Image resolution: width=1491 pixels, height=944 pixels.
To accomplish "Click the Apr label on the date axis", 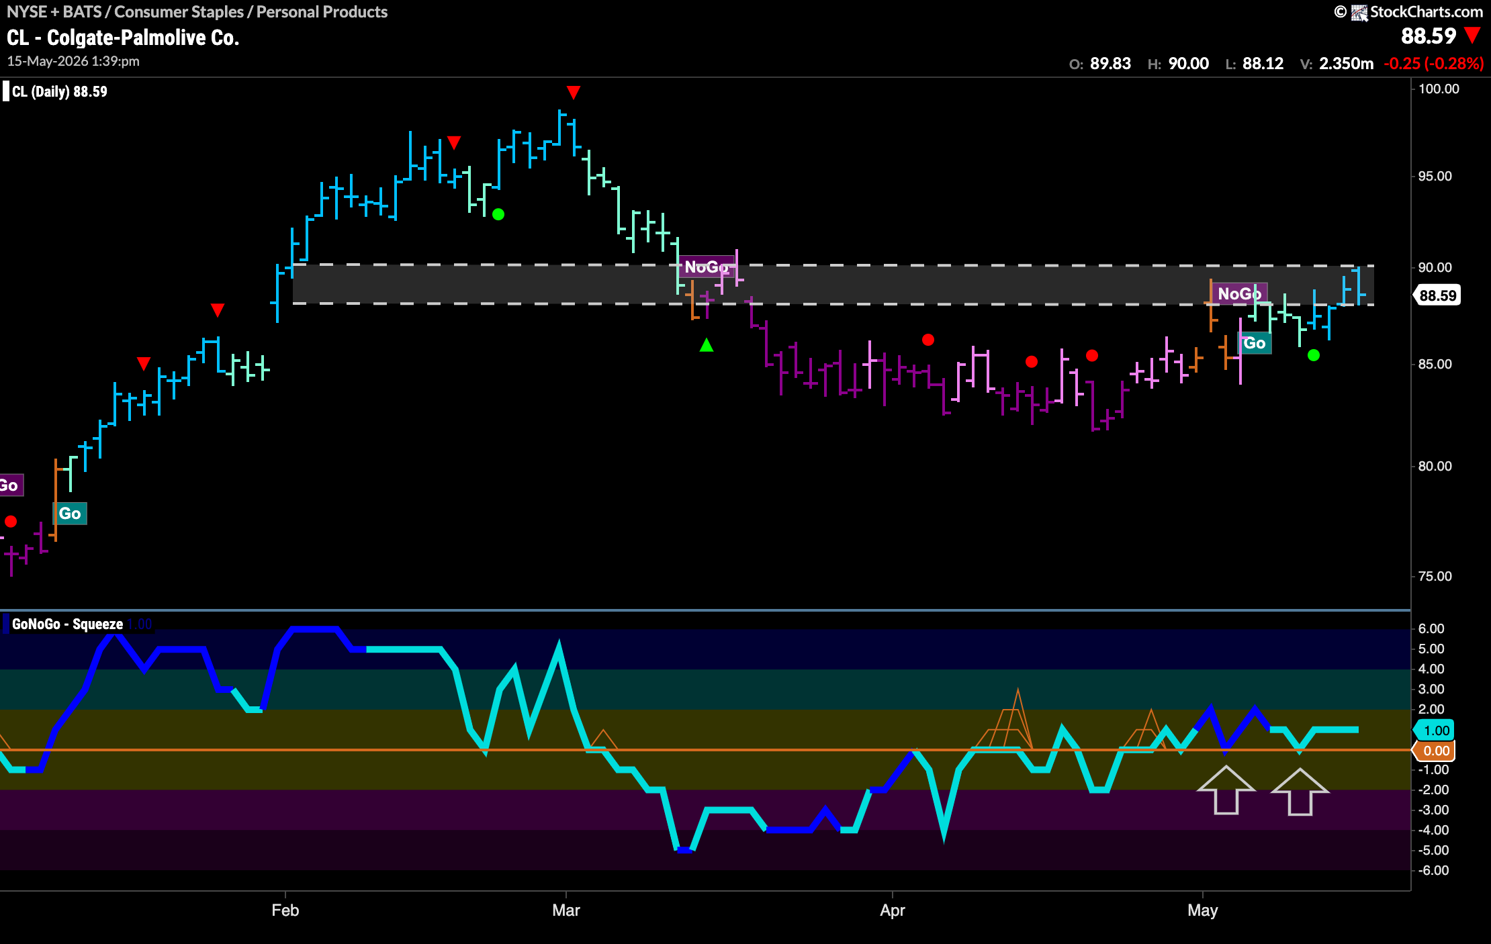I will tap(892, 910).
